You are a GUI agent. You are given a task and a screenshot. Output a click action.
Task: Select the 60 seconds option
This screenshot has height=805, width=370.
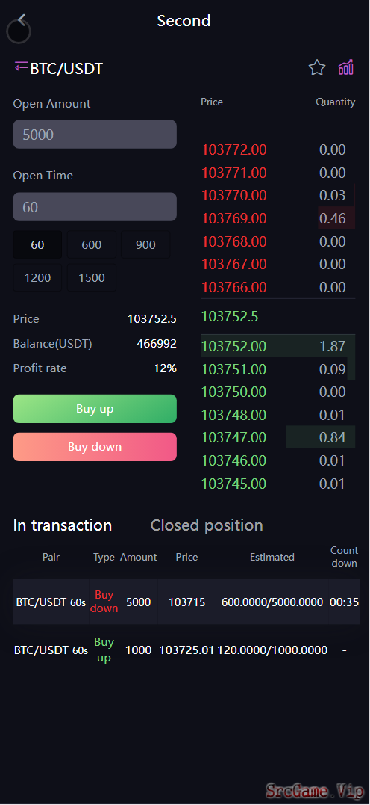coord(37,245)
